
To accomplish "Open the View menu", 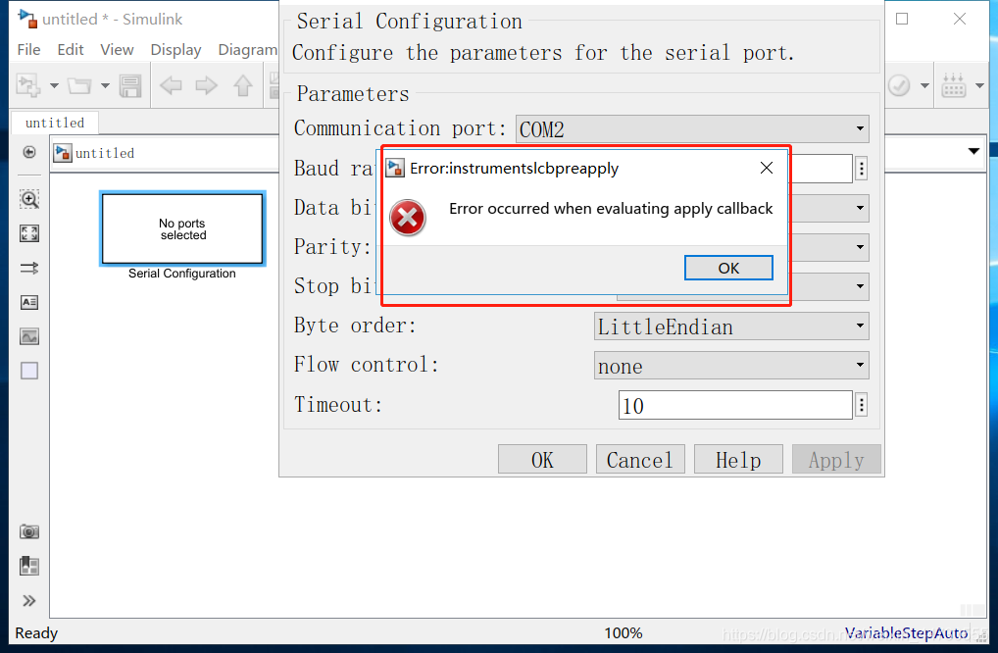I will [117, 50].
